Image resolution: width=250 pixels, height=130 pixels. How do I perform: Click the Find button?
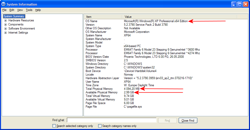[x=167, y=121]
